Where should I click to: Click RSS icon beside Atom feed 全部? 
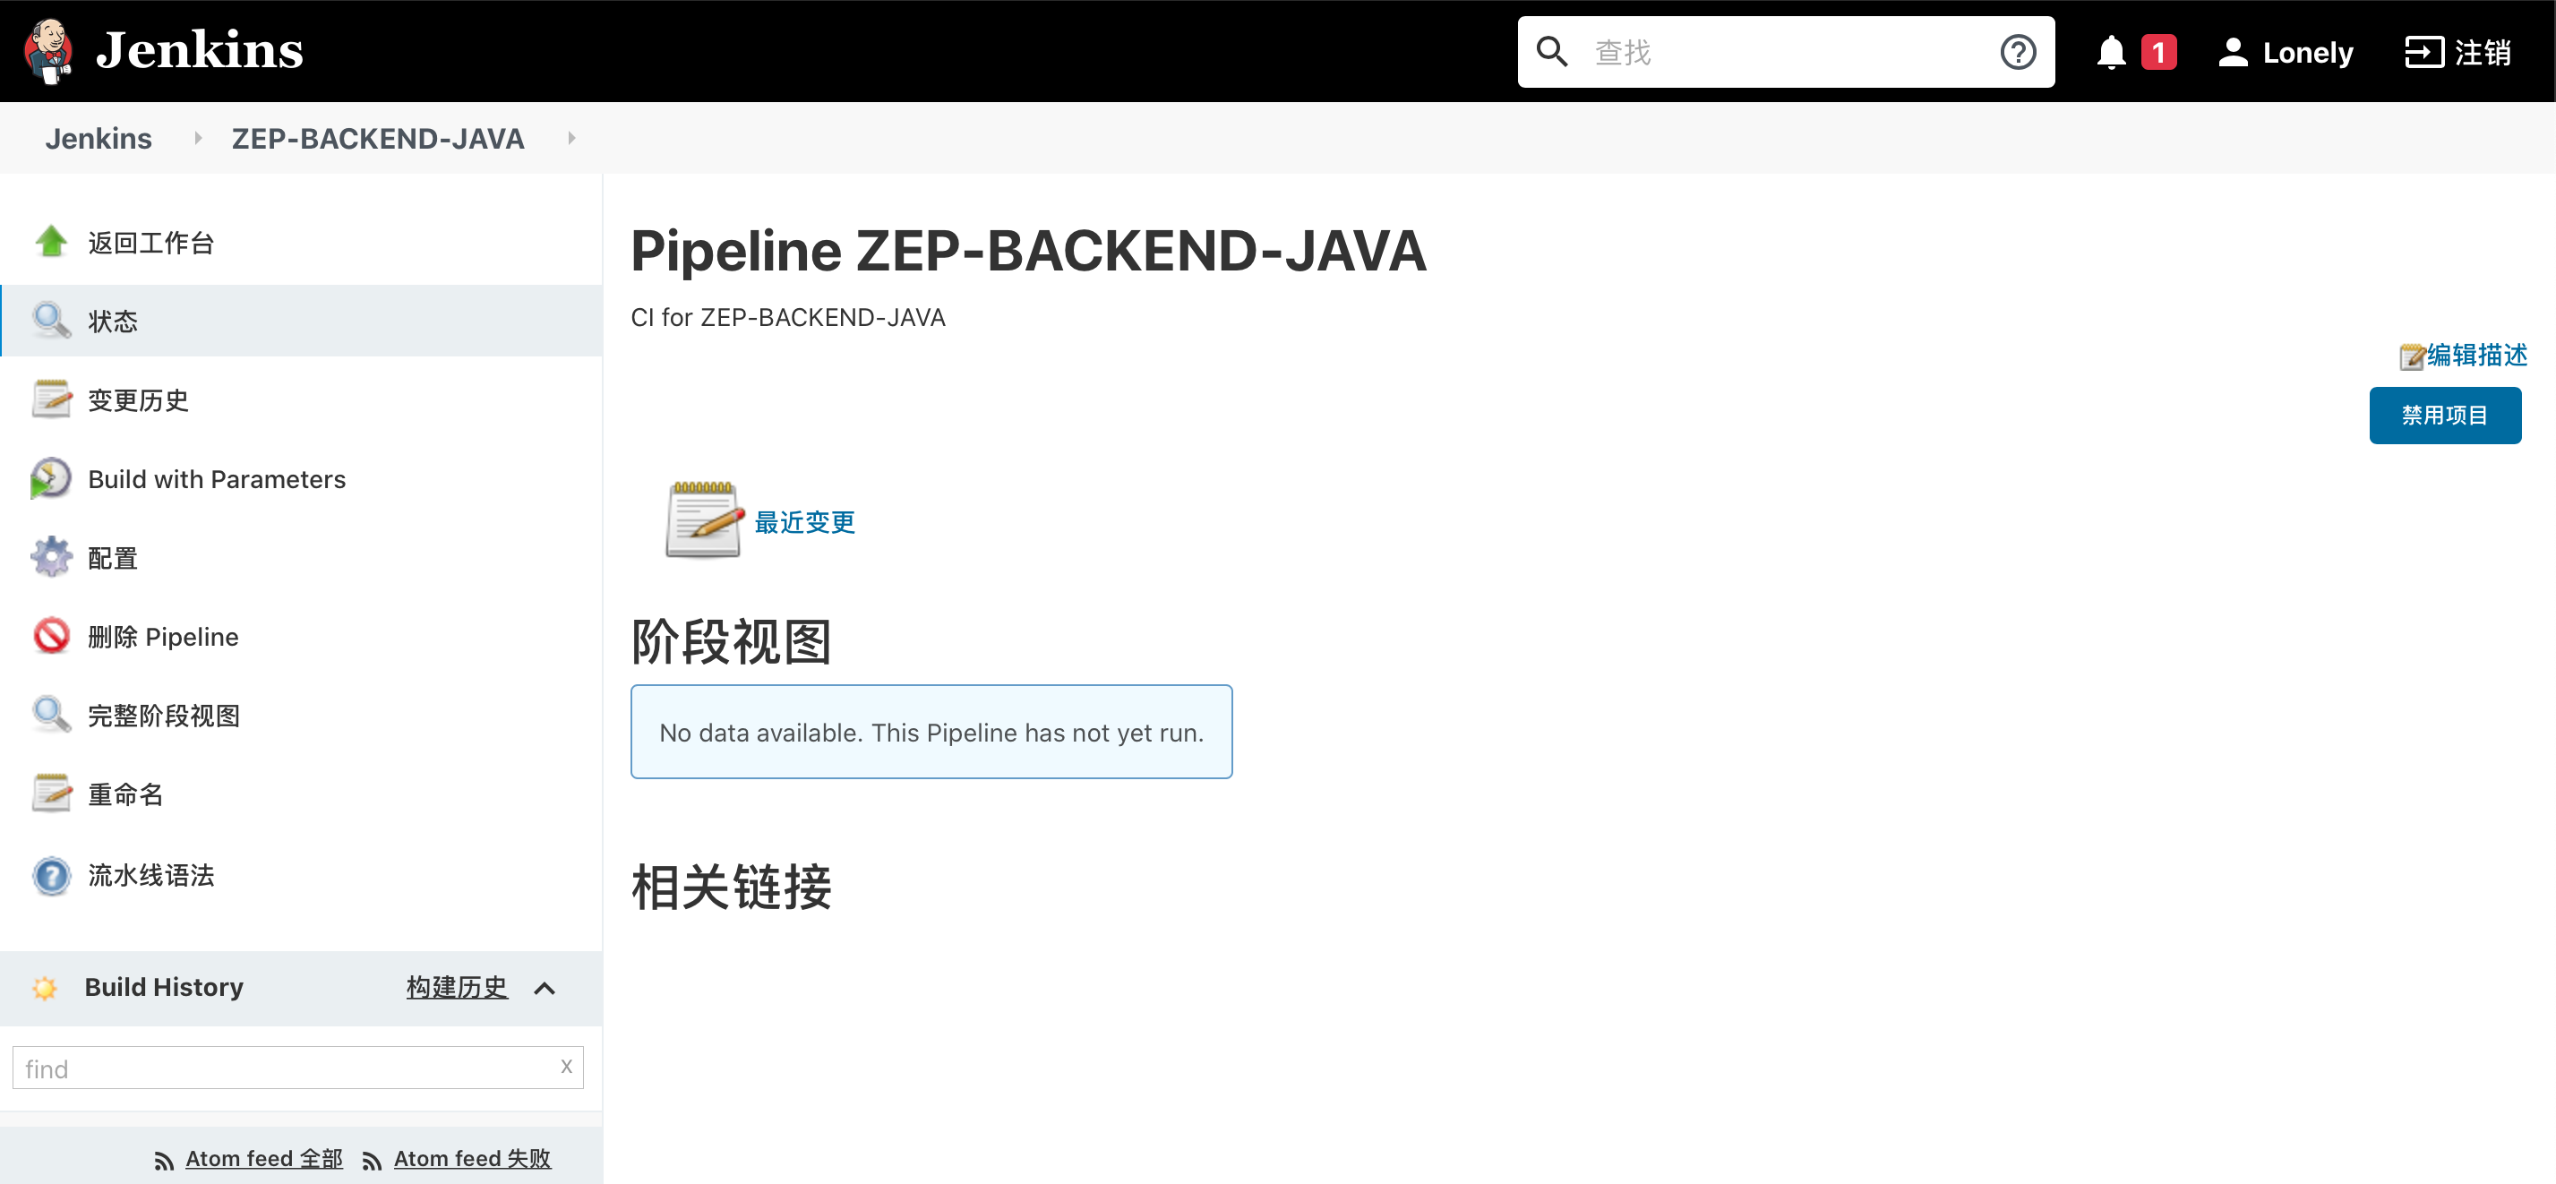click(164, 1160)
